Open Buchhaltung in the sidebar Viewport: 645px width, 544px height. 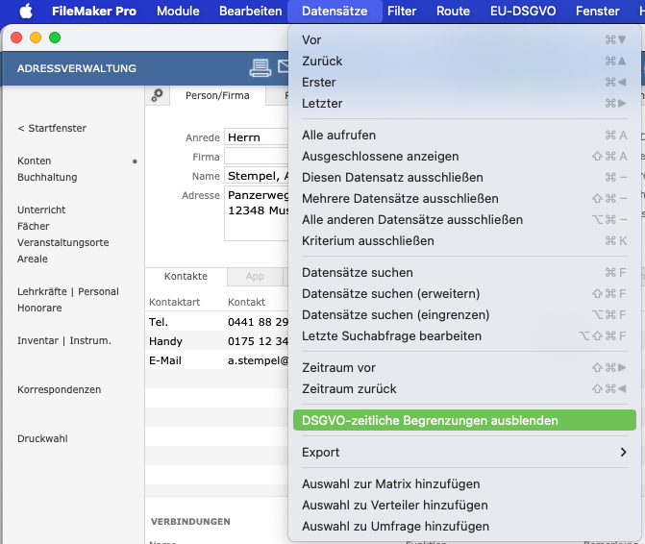pos(47,177)
